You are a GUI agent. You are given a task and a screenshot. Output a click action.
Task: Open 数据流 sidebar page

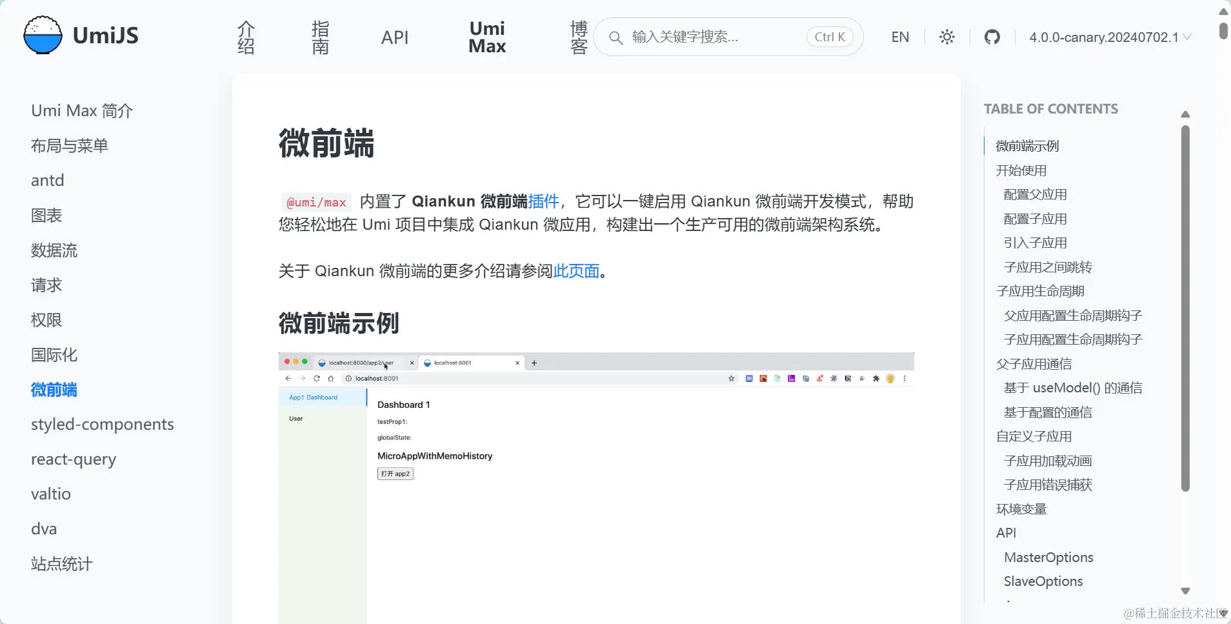click(x=54, y=250)
